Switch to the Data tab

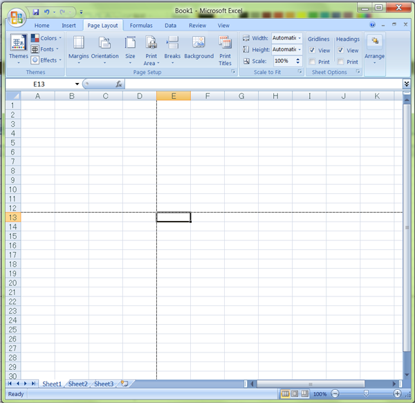point(170,26)
